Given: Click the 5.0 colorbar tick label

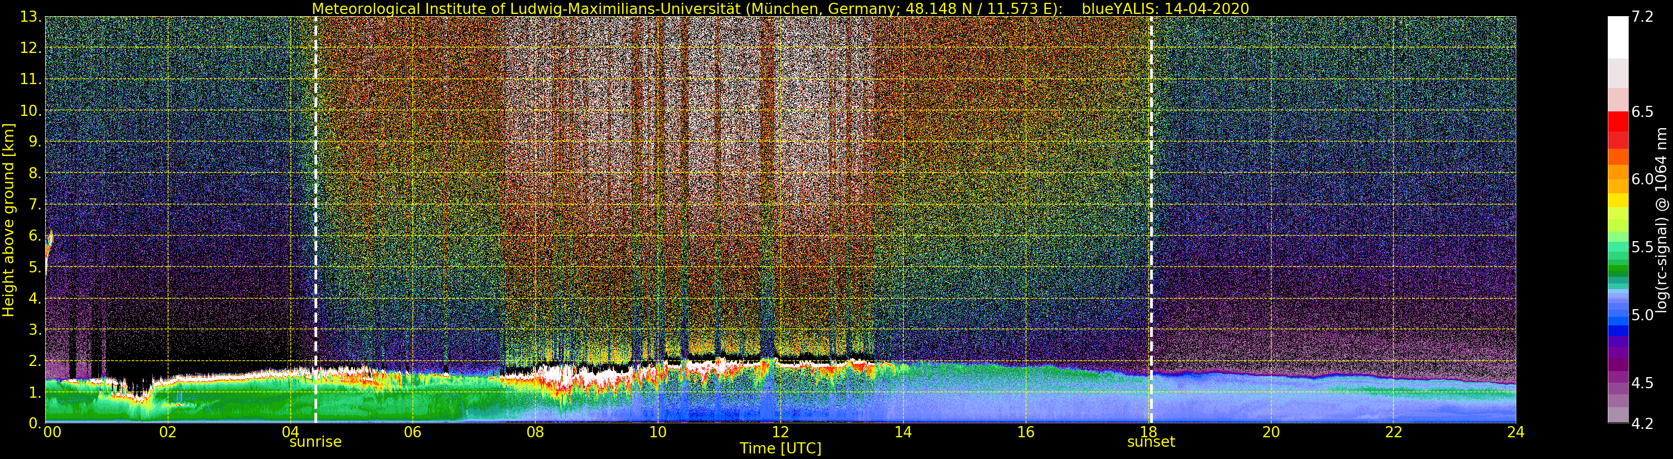Looking at the screenshot, I should 1642,315.
